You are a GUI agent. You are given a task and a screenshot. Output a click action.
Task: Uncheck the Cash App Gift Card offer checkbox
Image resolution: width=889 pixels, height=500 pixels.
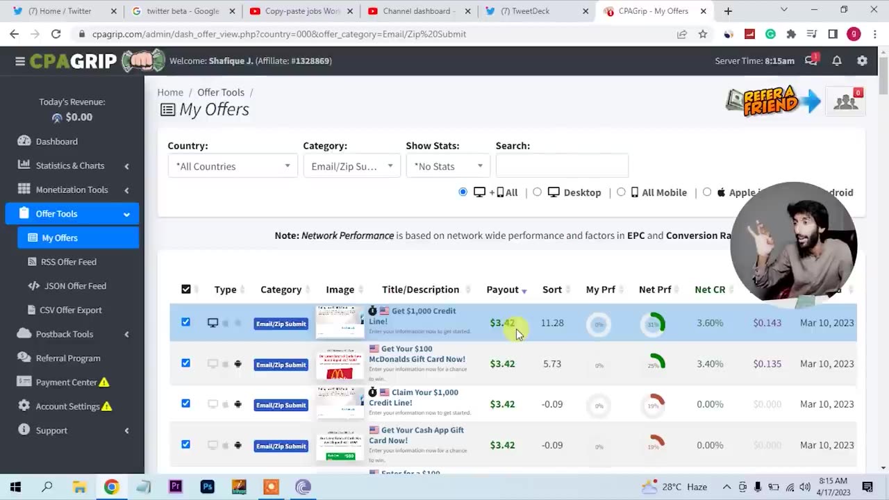(x=185, y=444)
